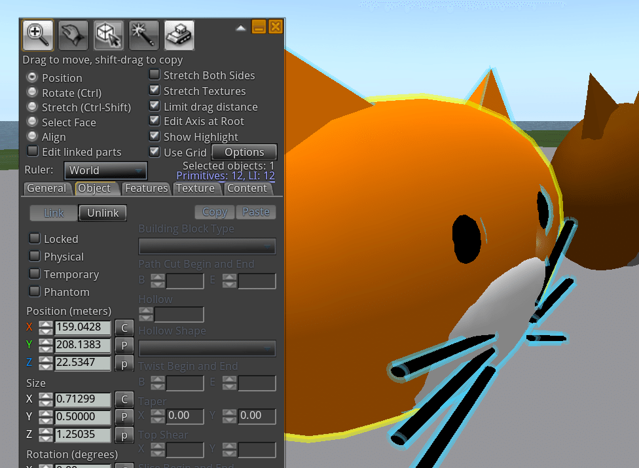This screenshot has height=468, width=639.
Task: Open the Ruler World dropdown
Action: pos(105,170)
